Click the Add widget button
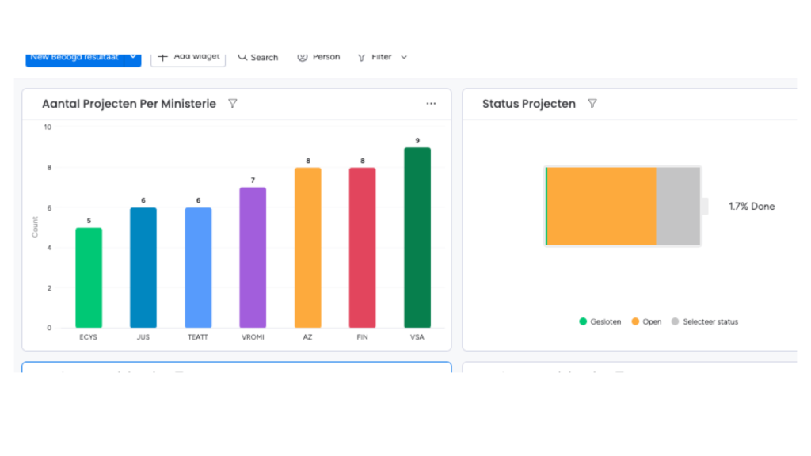This screenshot has width=811, height=456. point(188,58)
